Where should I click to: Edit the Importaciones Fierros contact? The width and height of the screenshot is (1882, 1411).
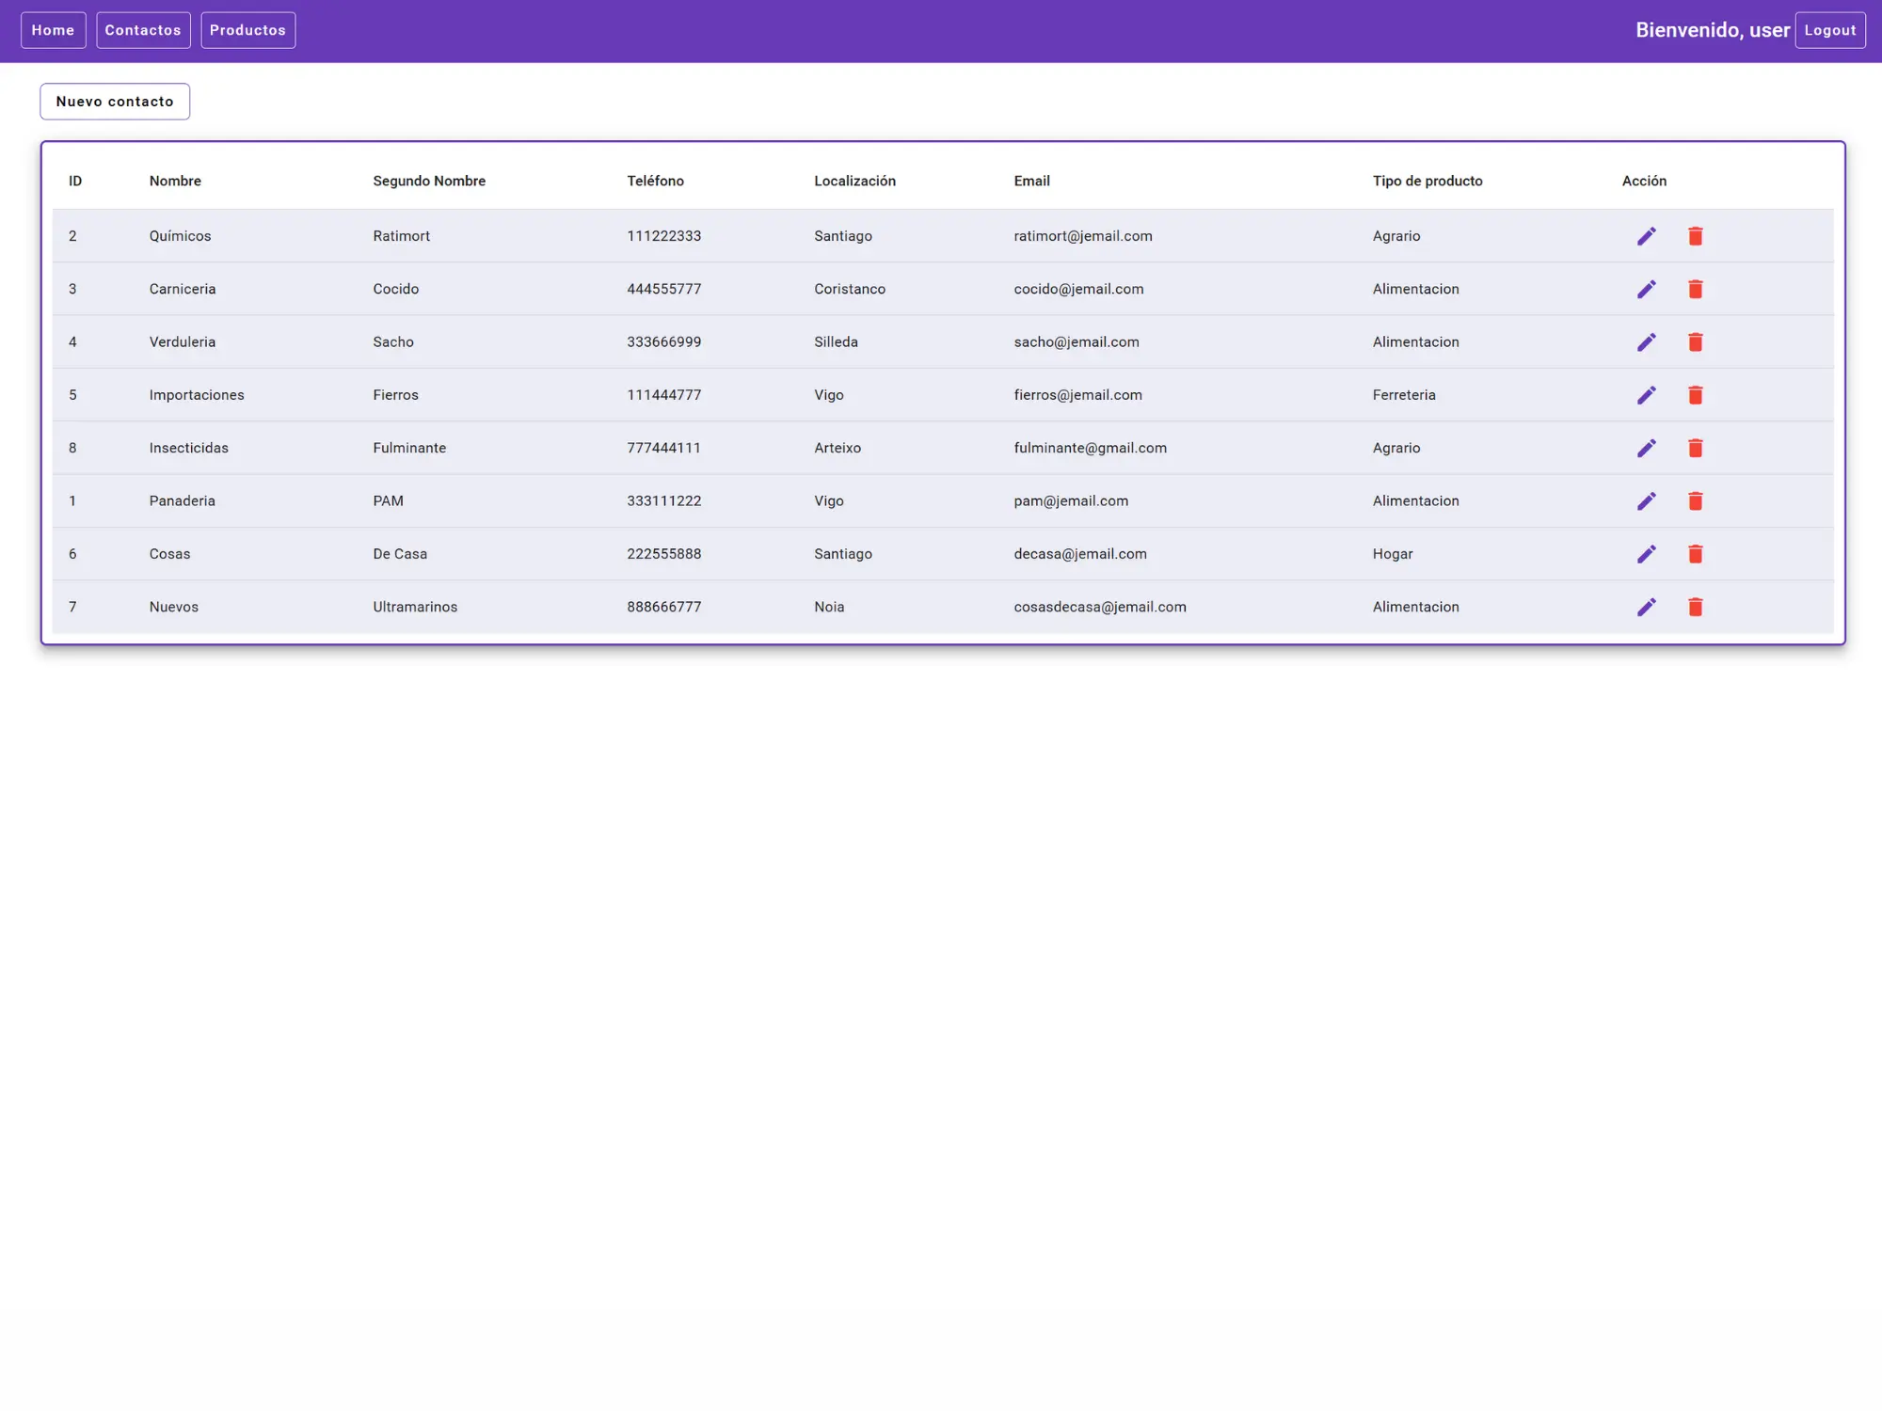pos(1646,395)
